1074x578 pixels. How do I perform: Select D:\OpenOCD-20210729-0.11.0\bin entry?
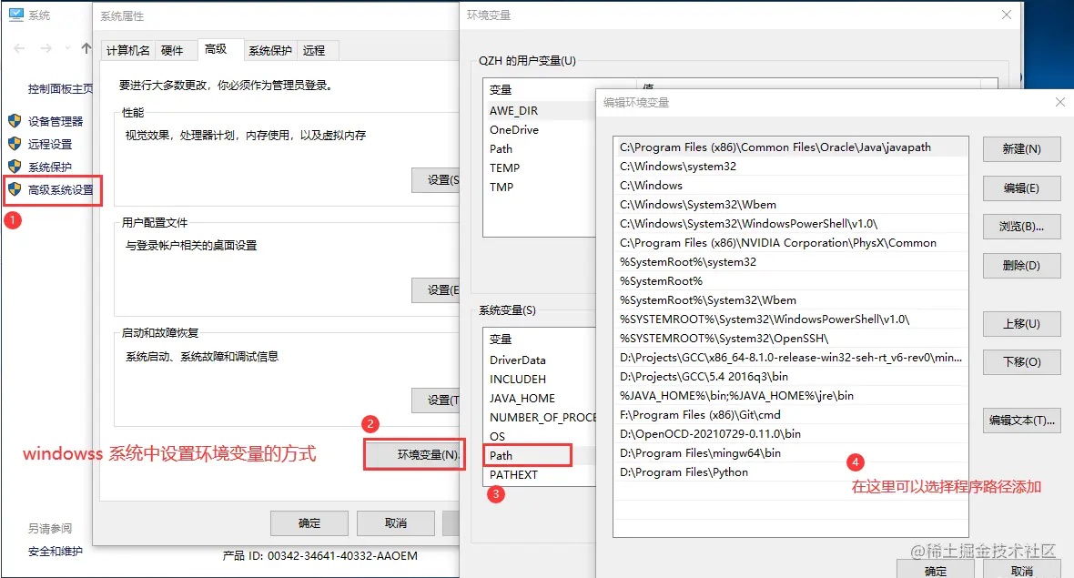[790, 434]
